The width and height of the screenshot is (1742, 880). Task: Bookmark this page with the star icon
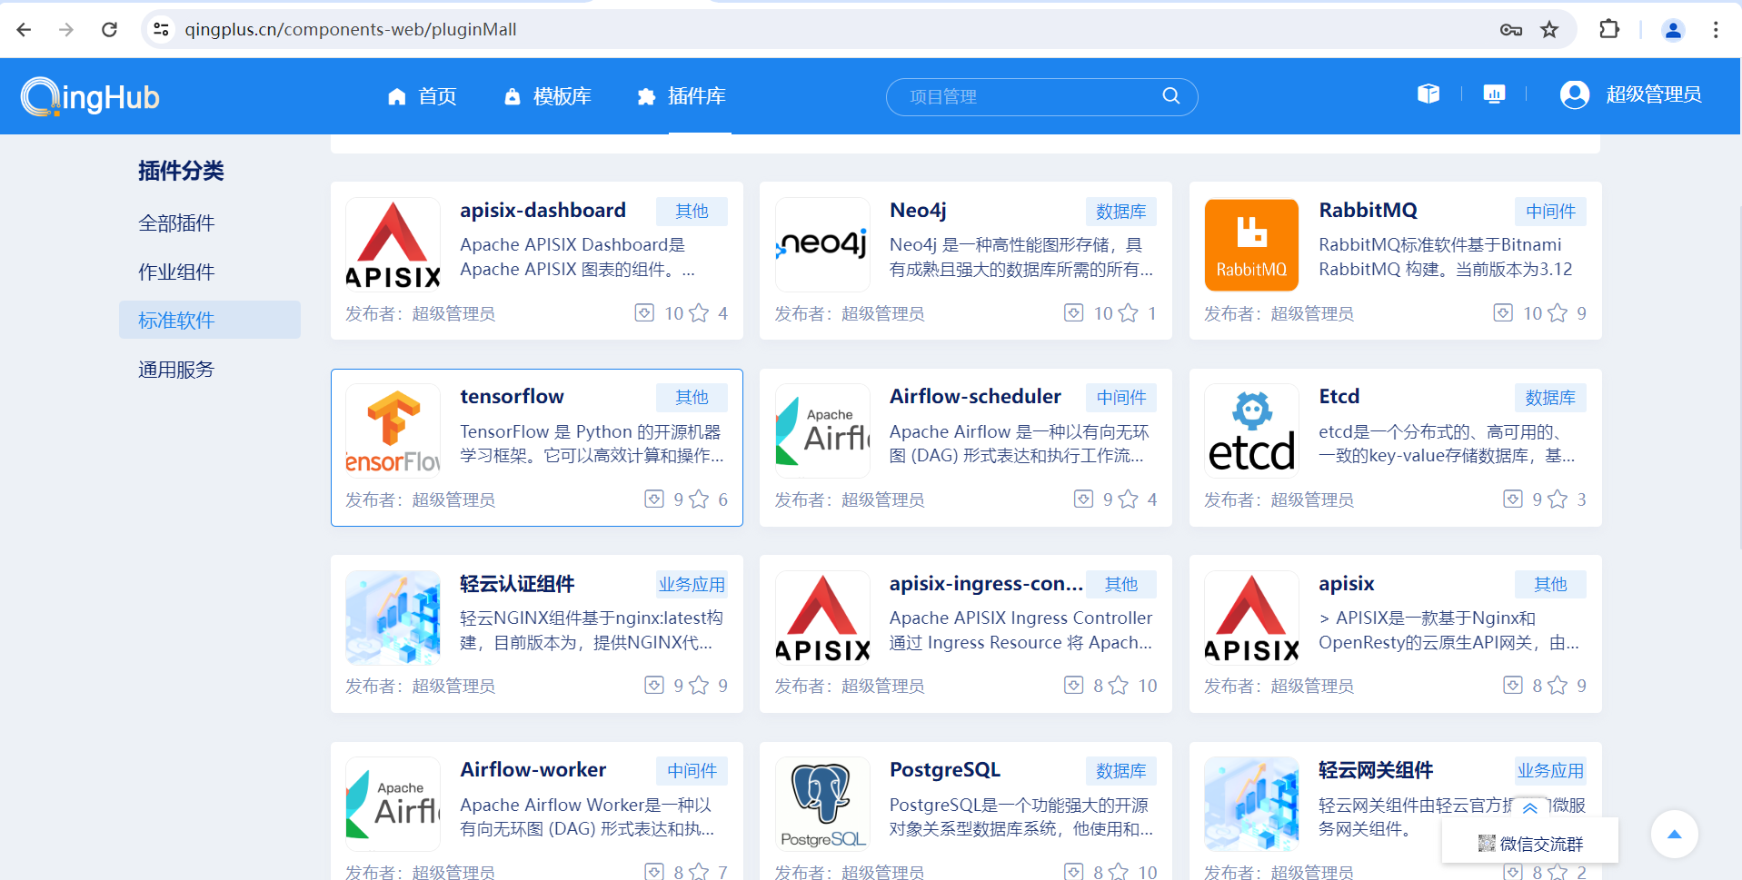[1549, 29]
